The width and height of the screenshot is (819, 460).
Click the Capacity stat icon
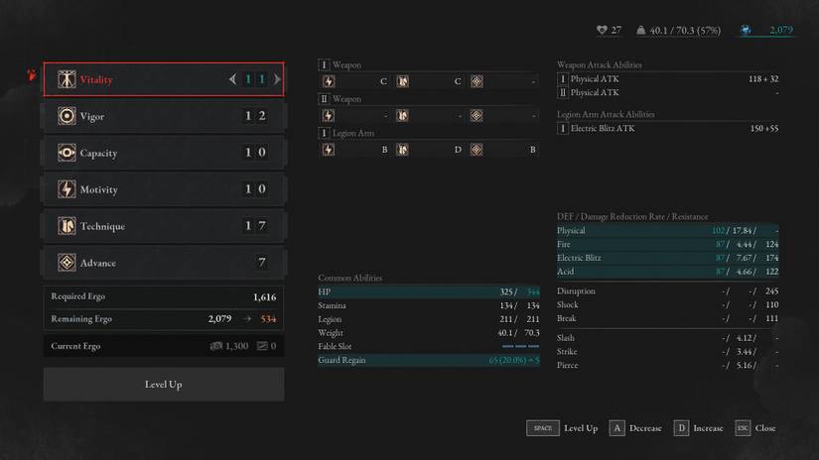coord(67,153)
